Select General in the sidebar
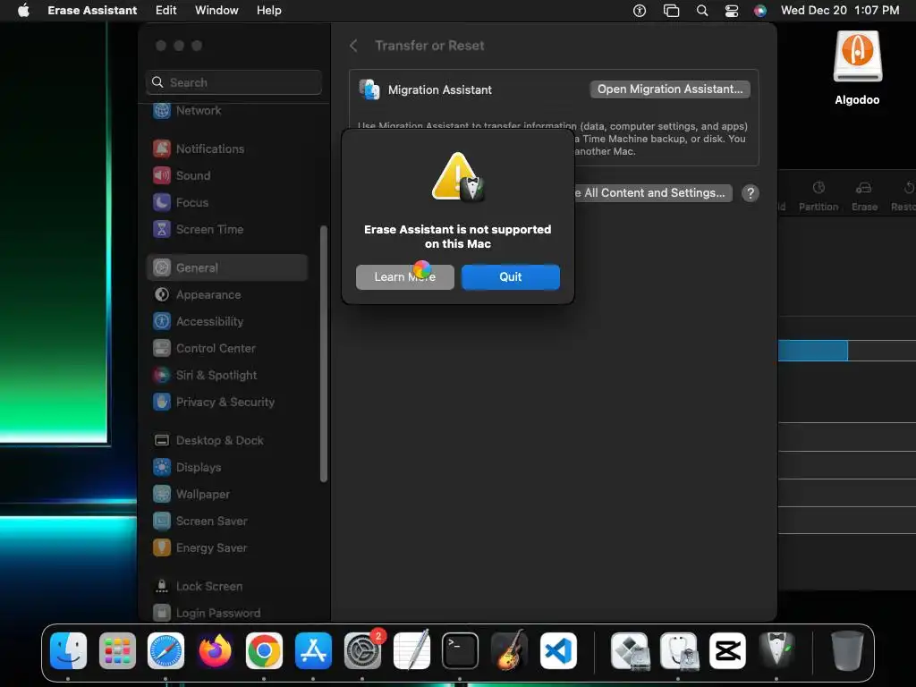 [228, 268]
